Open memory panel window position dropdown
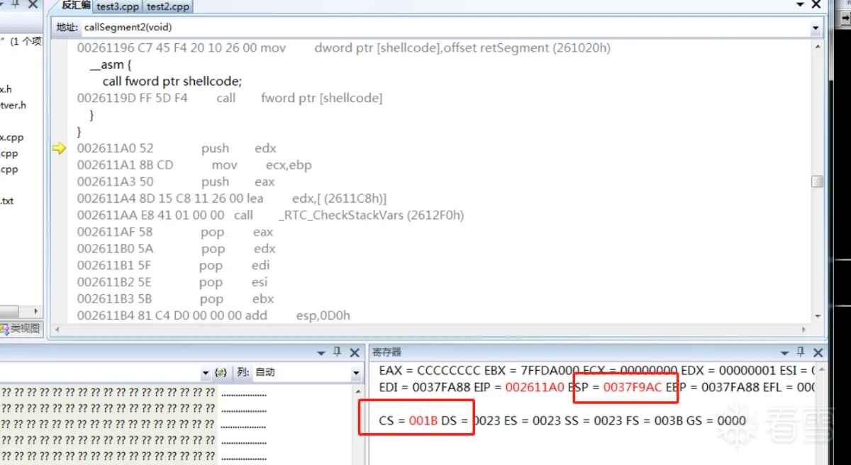 321,352
